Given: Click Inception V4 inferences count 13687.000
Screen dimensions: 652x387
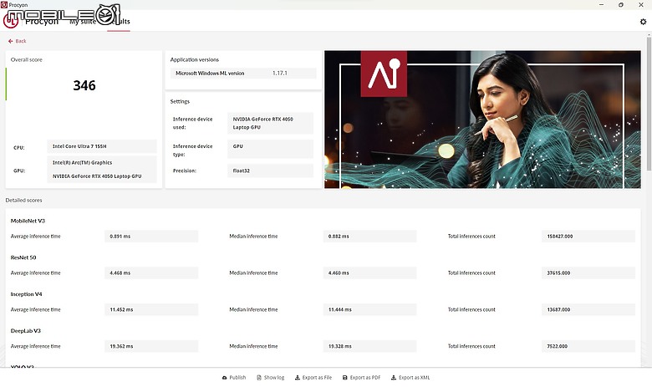Looking at the screenshot, I should pos(588,309).
